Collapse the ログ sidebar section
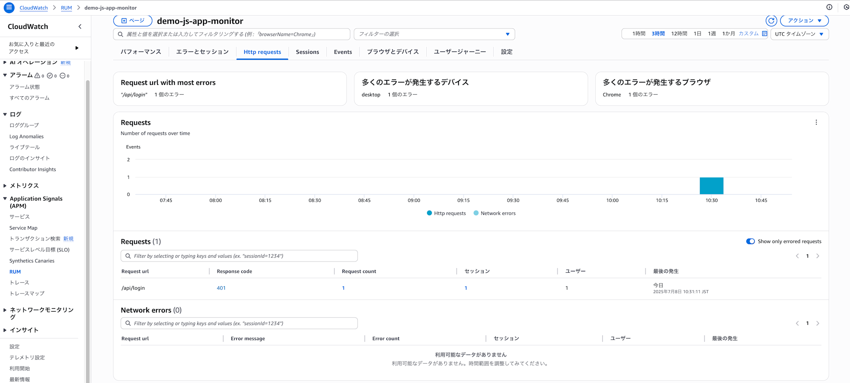Screen dimensions: 850x383 (x=5, y=114)
